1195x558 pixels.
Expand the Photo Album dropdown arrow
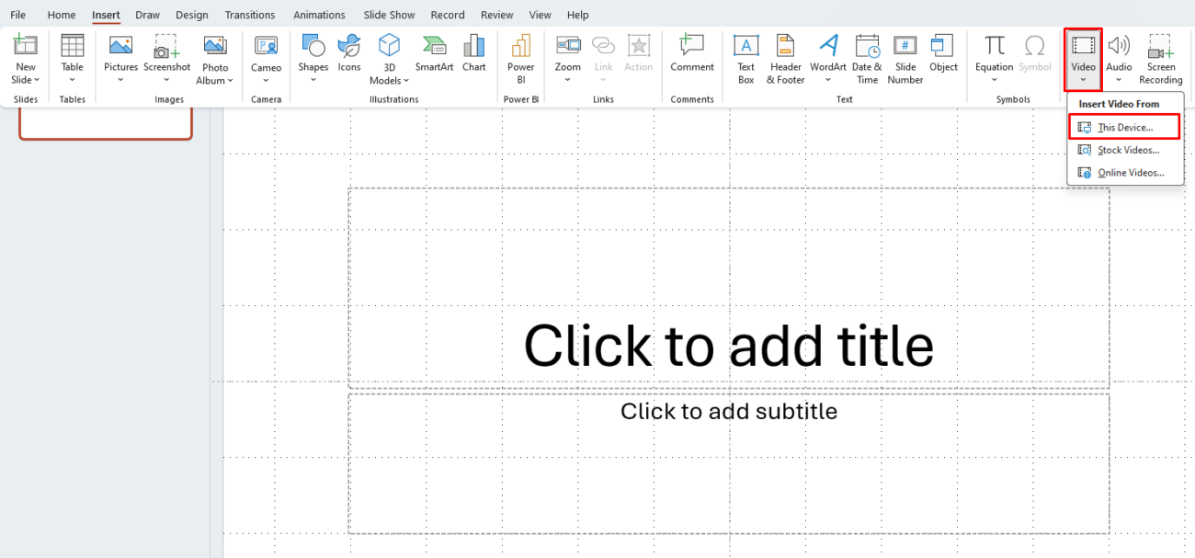coord(230,81)
